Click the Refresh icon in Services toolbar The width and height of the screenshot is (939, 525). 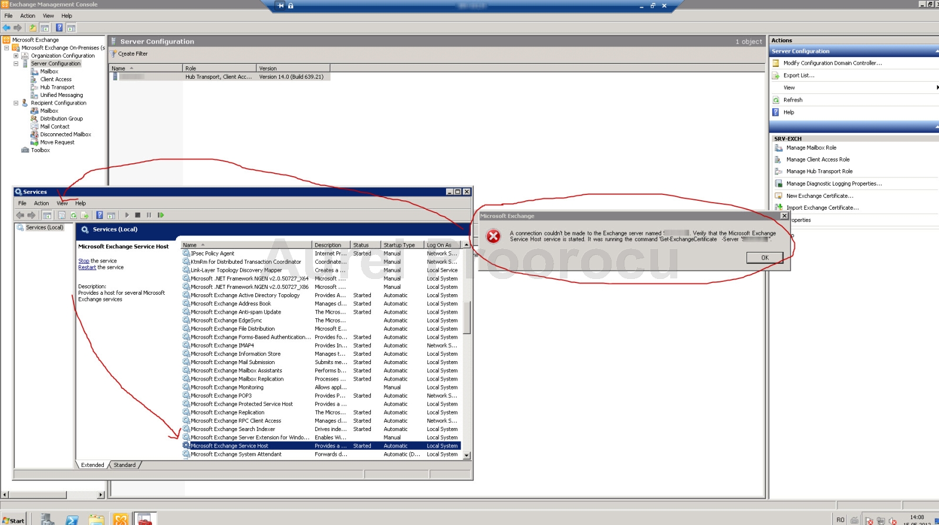tap(73, 215)
